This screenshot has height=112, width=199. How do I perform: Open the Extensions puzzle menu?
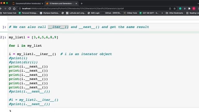[189, 8]
